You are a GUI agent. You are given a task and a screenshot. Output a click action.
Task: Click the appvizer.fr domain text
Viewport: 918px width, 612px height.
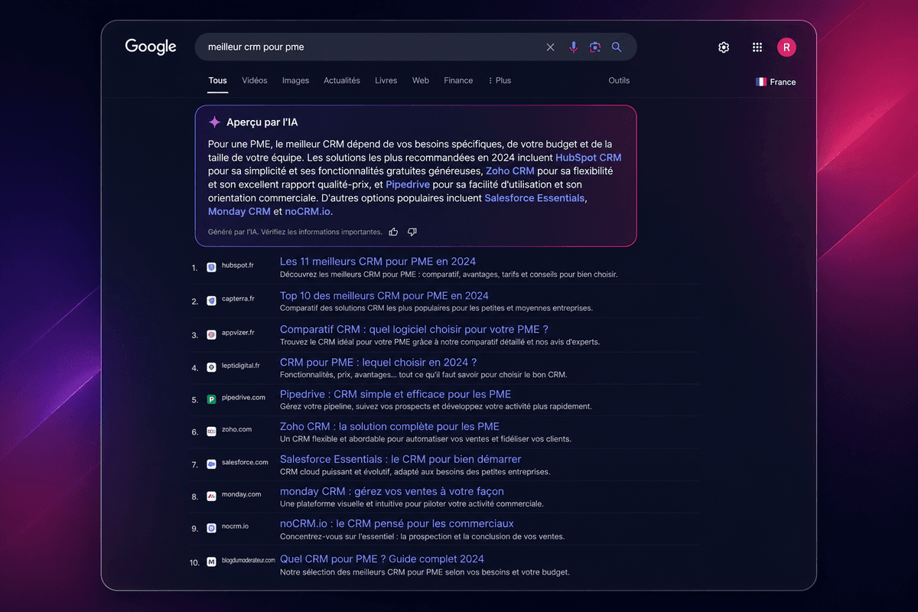pyautogui.click(x=238, y=333)
